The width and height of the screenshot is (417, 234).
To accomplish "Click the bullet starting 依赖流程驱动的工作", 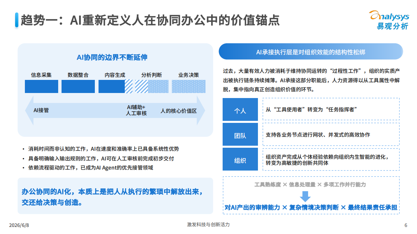I will [x=87, y=168].
